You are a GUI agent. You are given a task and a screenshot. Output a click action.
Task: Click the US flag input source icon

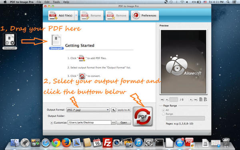pos(205,2)
